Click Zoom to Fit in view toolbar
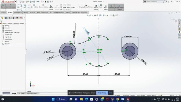Viewport: 181px width, 102px height. (x=87, y=15)
